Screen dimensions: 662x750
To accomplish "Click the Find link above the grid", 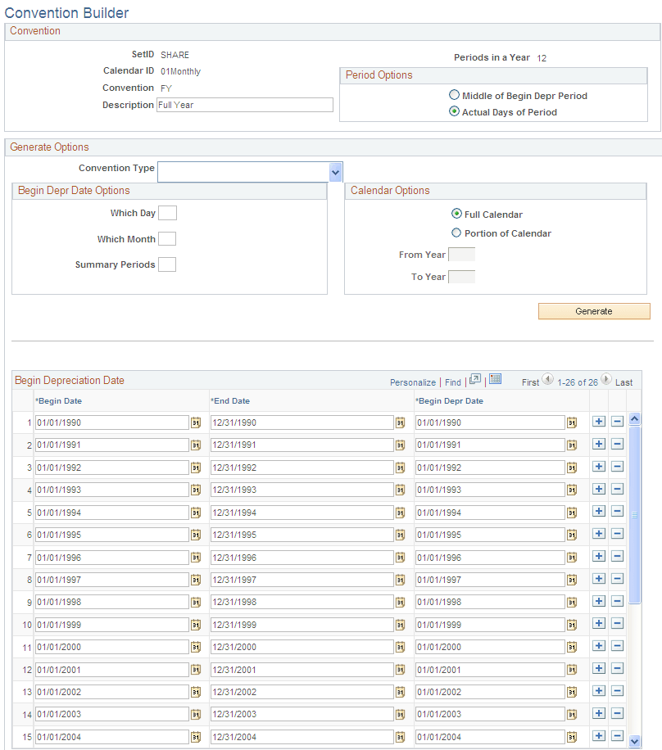I will click(452, 380).
